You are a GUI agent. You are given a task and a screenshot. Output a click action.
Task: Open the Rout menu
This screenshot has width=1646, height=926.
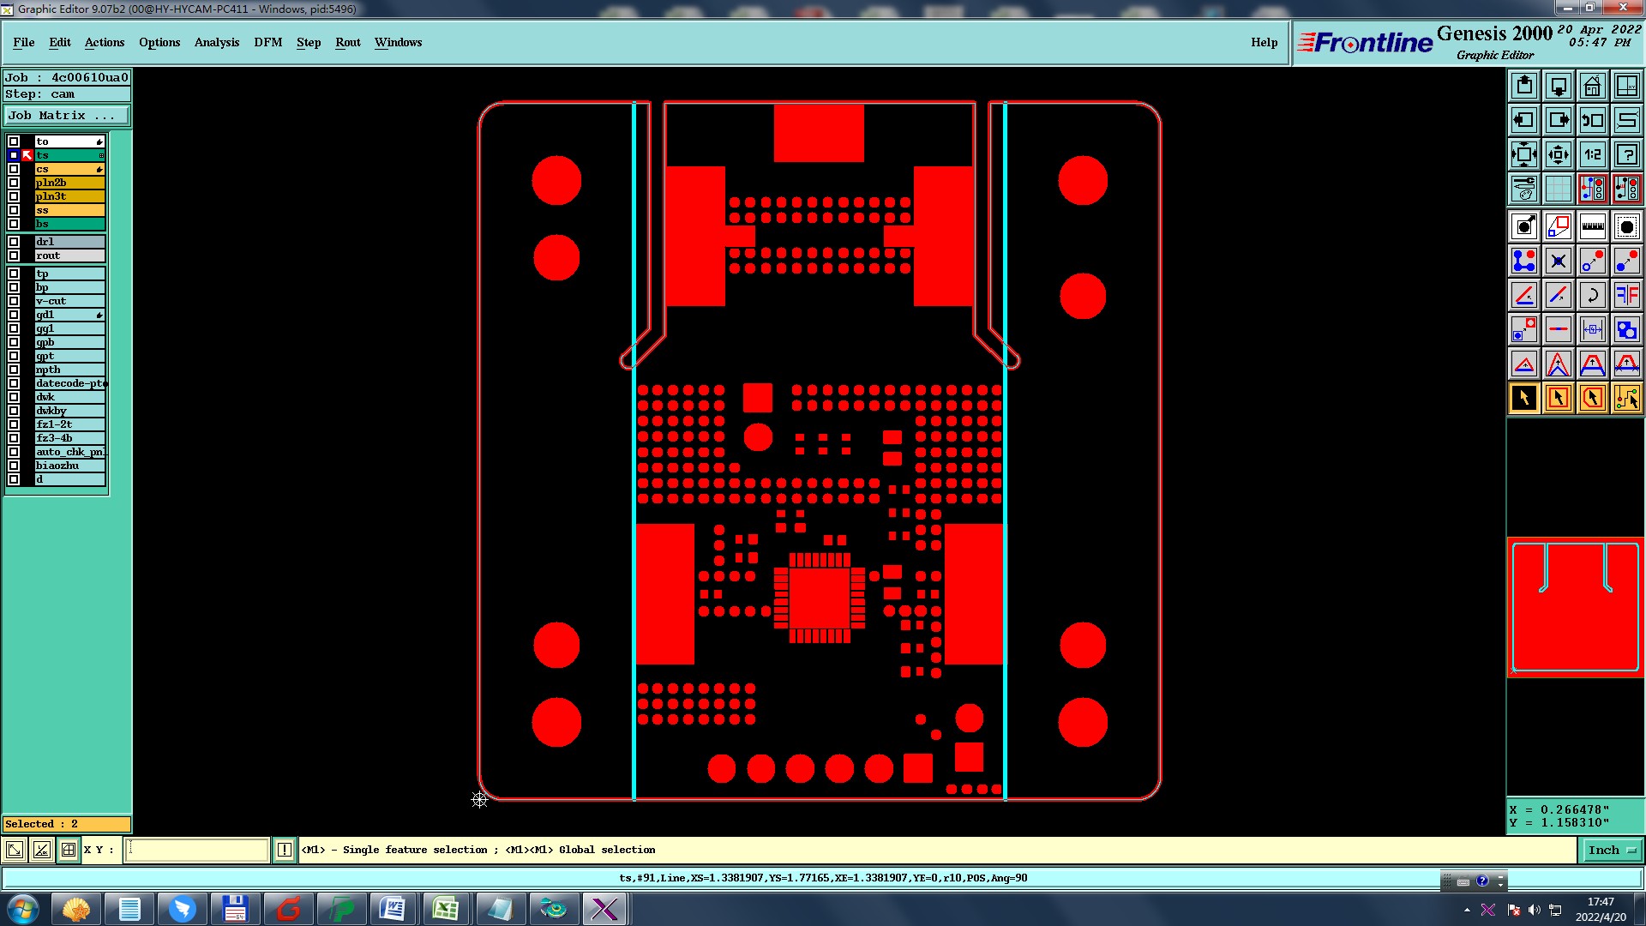[x=347, y=42]
